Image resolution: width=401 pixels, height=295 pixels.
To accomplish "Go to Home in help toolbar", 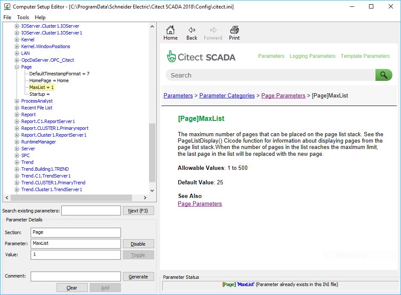I will click(170, 33).
